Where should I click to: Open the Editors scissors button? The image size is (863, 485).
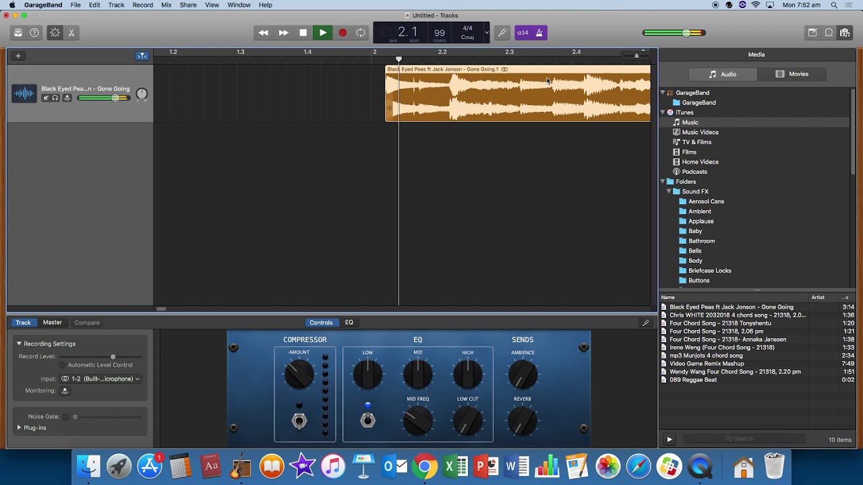tap(71, 32)
